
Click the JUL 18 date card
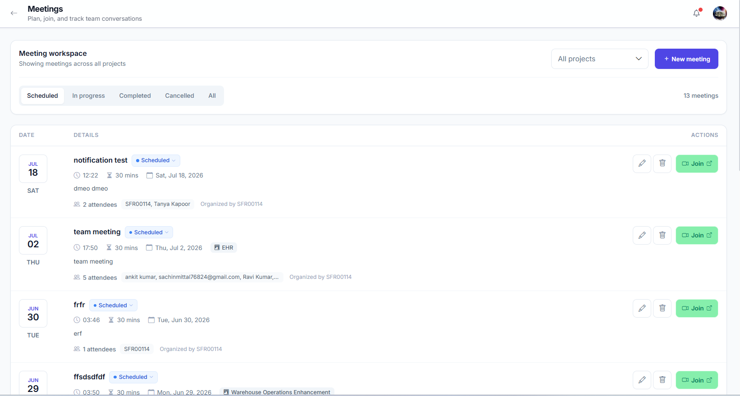(x=33, y=168)
